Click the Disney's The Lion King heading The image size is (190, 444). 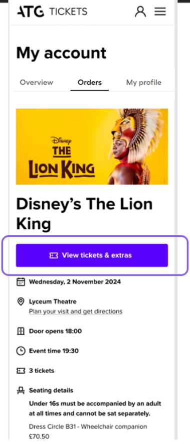tap(84, 214)
